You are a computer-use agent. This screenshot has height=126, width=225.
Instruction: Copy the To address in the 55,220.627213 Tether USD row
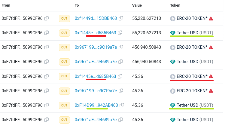(x=120, y=33)
